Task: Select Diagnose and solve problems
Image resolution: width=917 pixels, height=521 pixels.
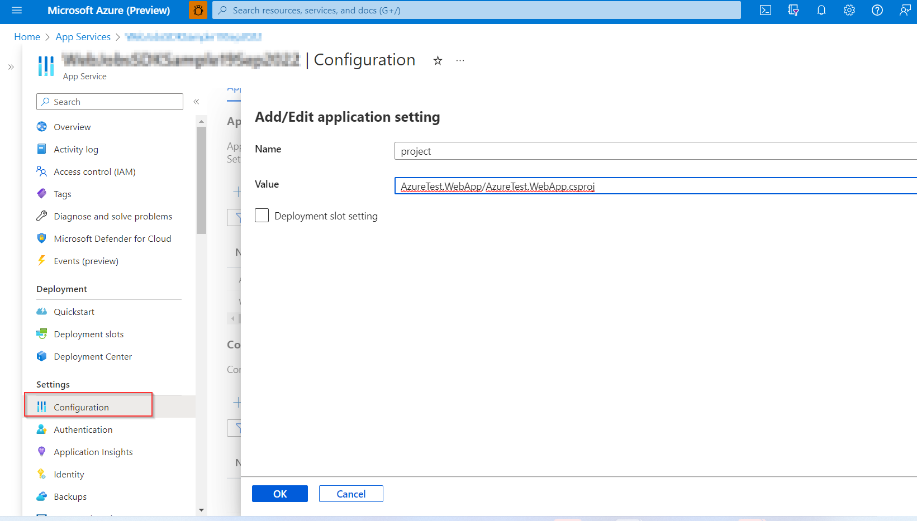Action: (113, 216)
